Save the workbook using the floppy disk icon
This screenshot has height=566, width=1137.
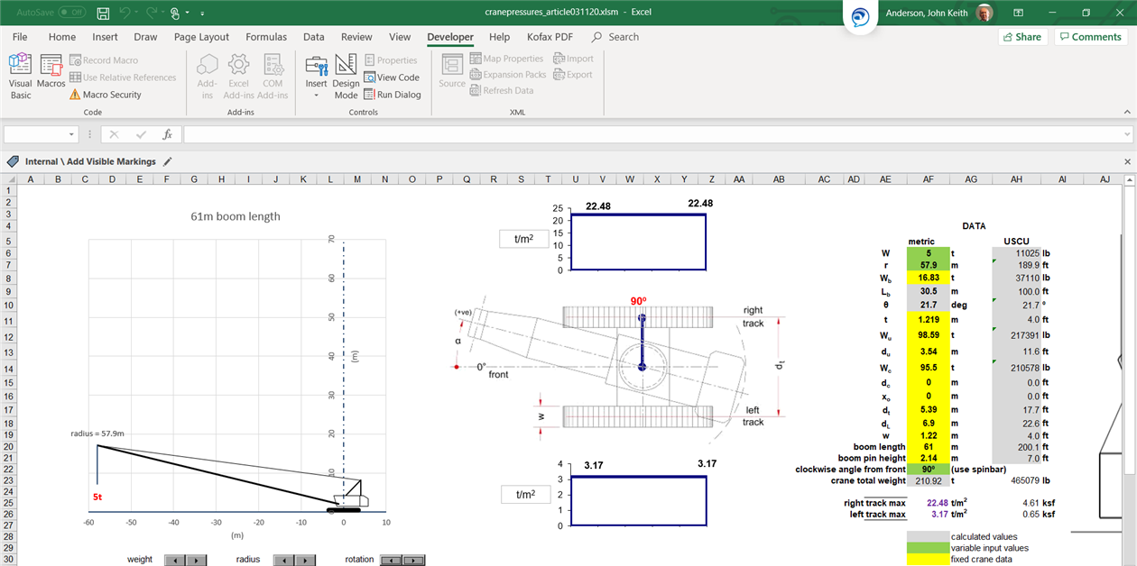[103, 13]
